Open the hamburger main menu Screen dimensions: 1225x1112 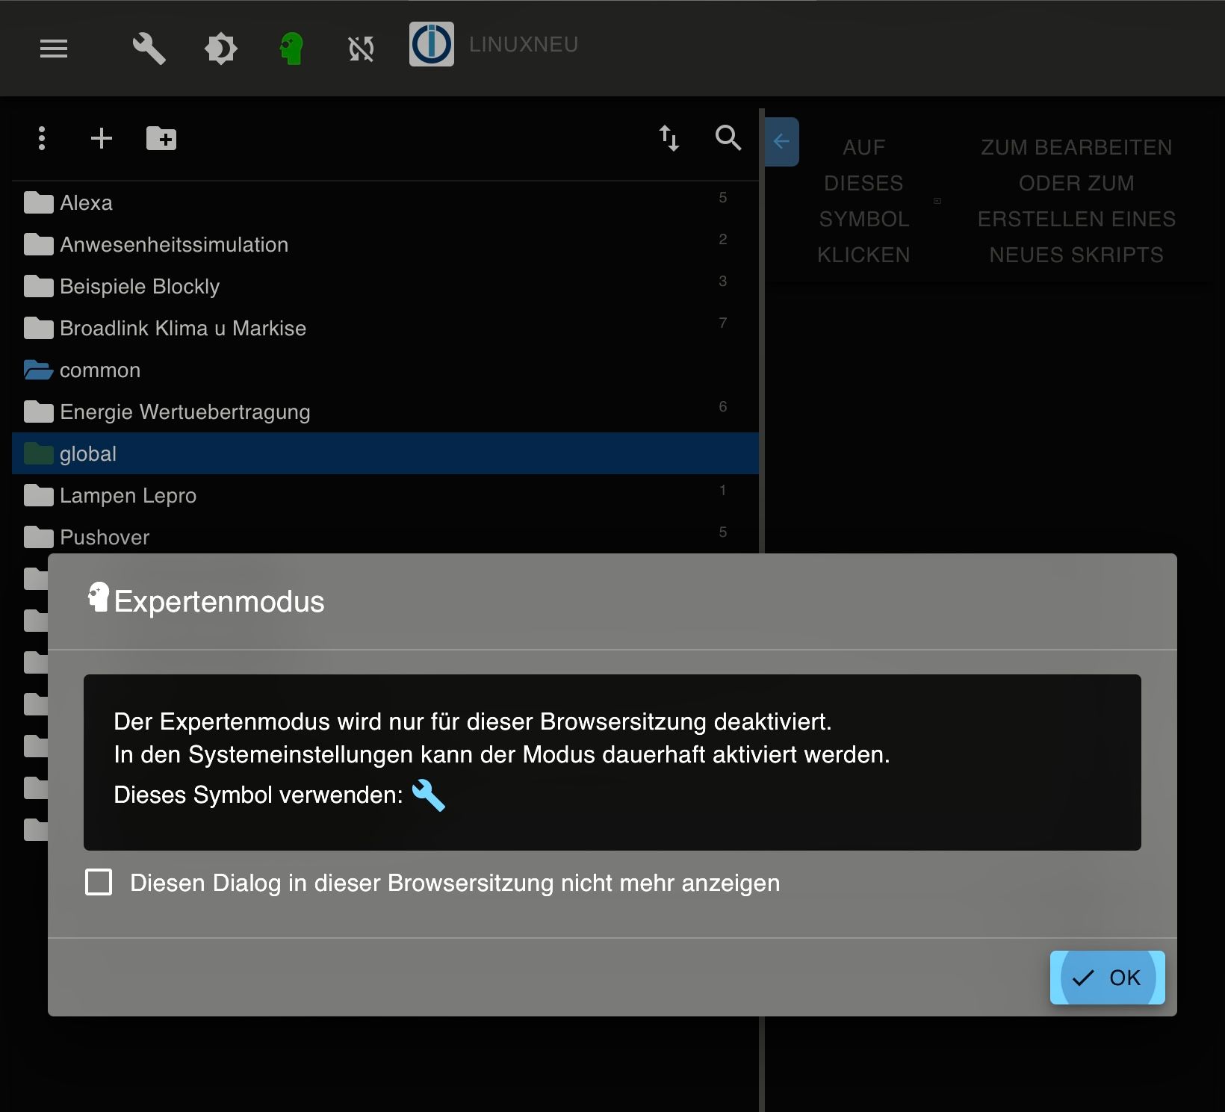point(54,49)
